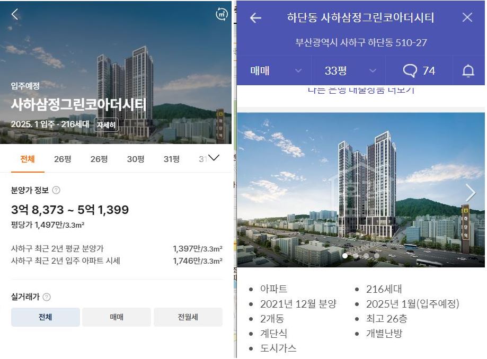Select the 전체 transaction filter
Viewport: 487px width, 359px height.
46,317
